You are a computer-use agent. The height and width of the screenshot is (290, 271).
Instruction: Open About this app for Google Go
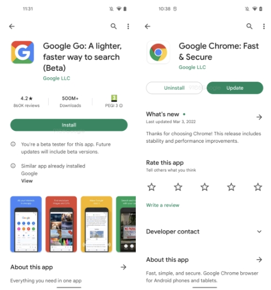coord(123,267)
